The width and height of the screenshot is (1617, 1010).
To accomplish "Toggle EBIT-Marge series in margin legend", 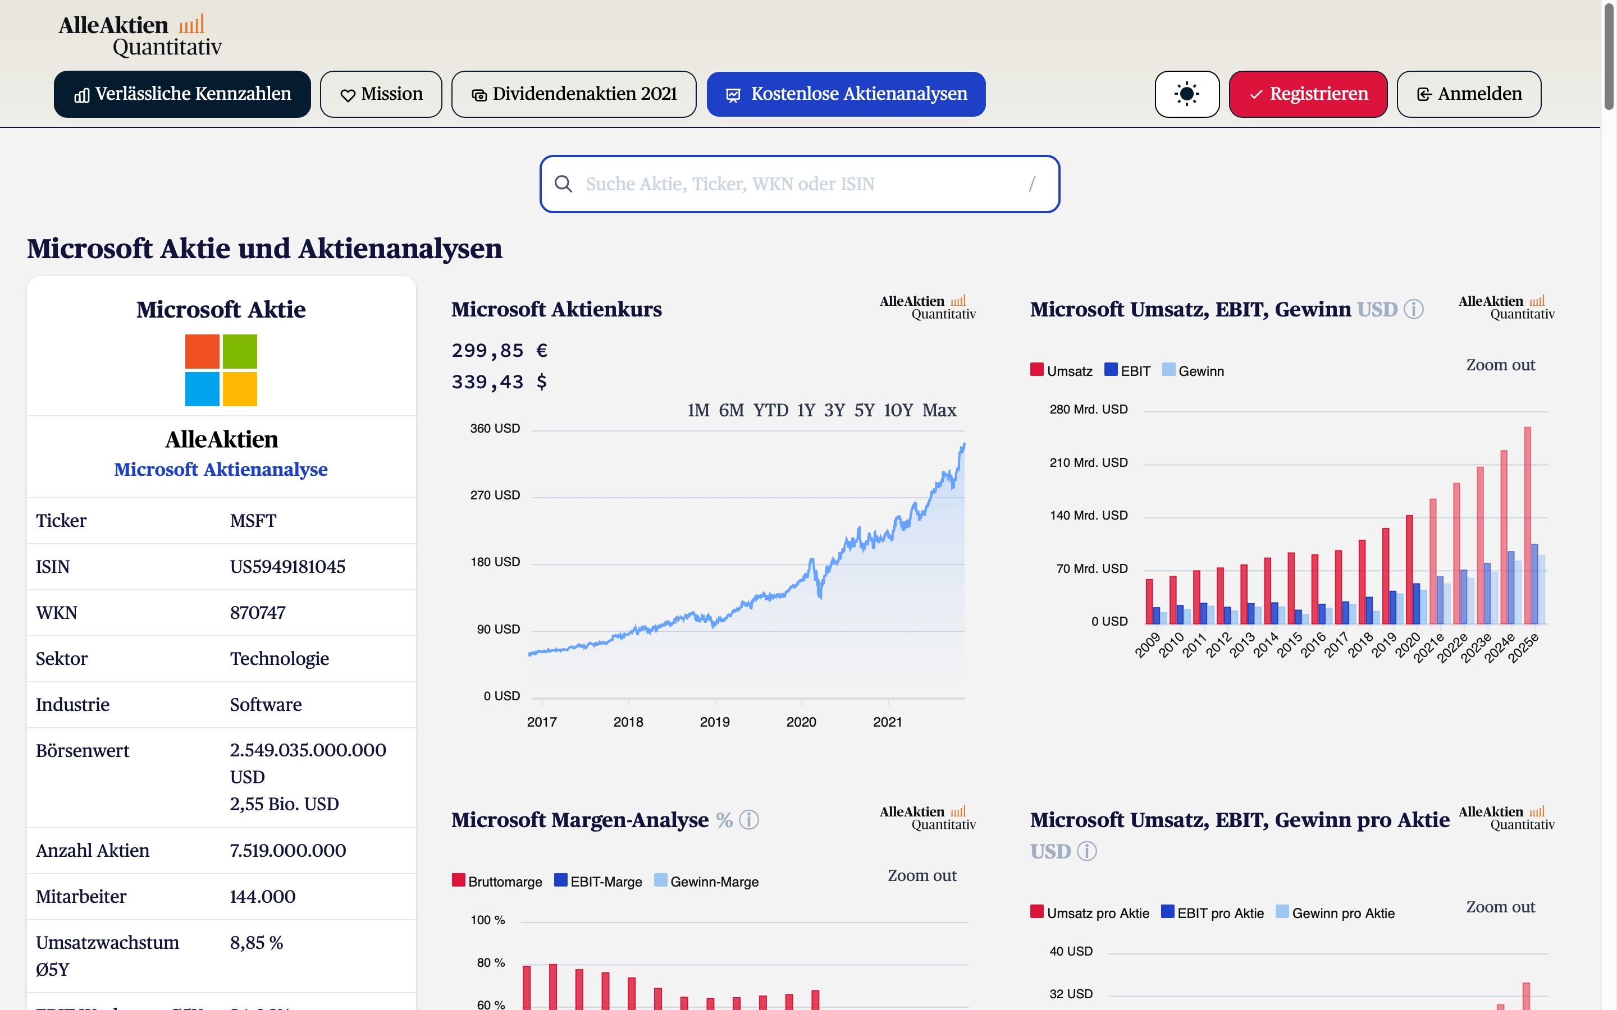I will coord(598,881).
